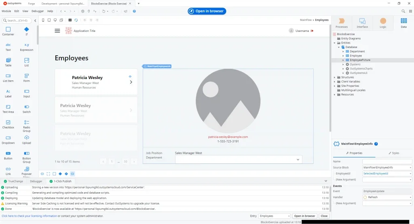The width and height of the screenshot is (414, 224).
Task: Select the EmployeePicture entity in tree
Action: point(360,60)
